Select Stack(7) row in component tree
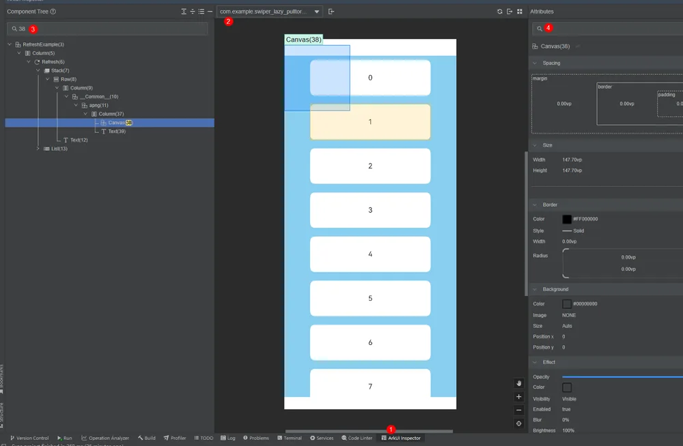Image resolution: width=683 pixels, height=446 pixels. (x=60, y=70)
